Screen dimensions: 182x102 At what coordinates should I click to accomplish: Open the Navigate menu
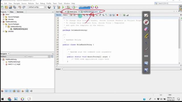(x=17, y=3)
